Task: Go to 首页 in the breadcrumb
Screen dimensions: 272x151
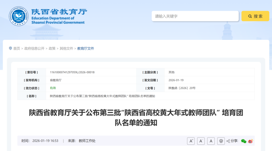Action: [17, 48]
